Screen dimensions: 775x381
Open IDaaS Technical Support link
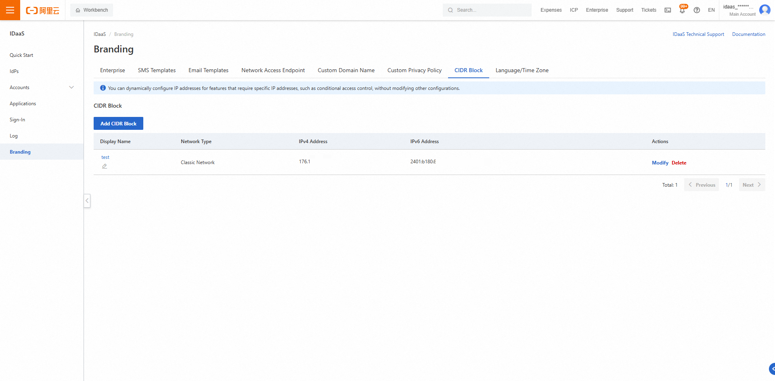tap(698, 34)
